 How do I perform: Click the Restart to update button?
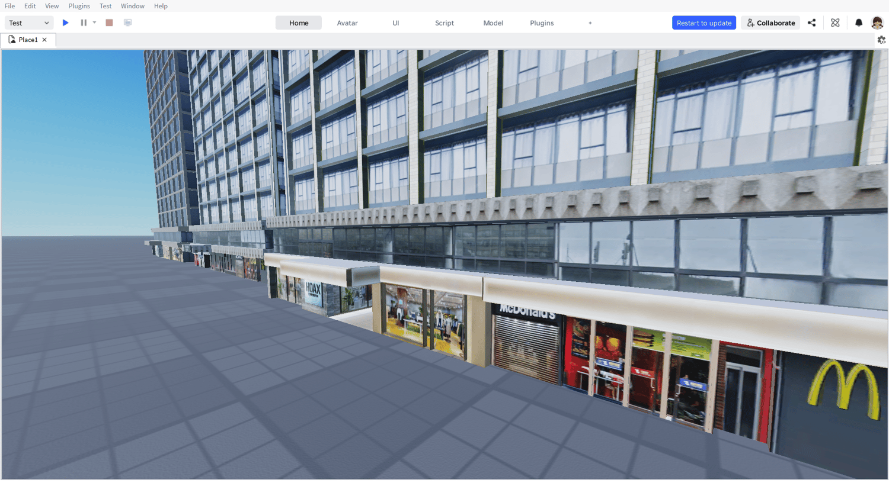[704, 23]
